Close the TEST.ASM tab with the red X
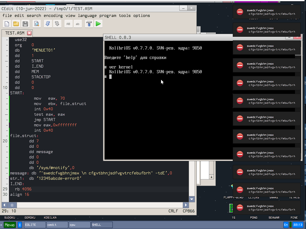 (29, 33)
